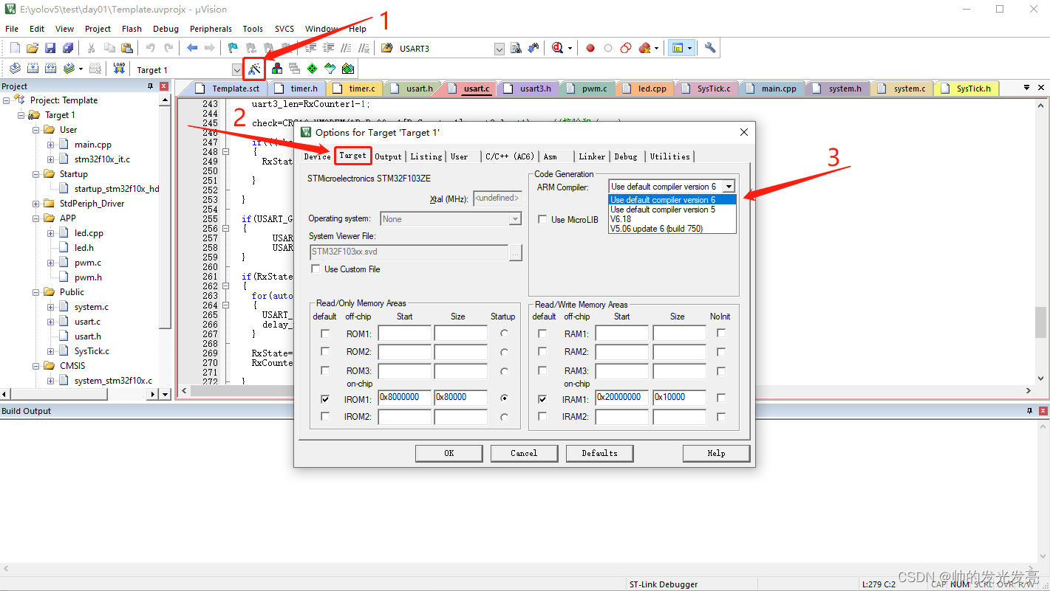Click Select Software Packs icon
Screen dimensions: 1050x591
pos(330,69)
